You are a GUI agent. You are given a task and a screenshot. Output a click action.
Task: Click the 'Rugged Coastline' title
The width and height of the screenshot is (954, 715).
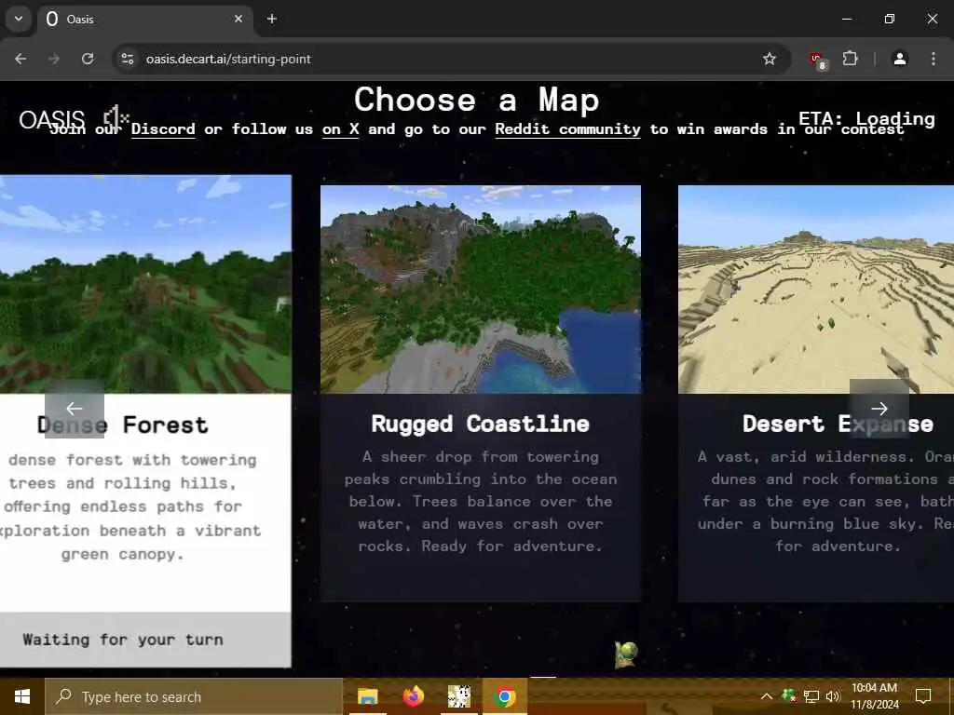click(x=481, y=424)
